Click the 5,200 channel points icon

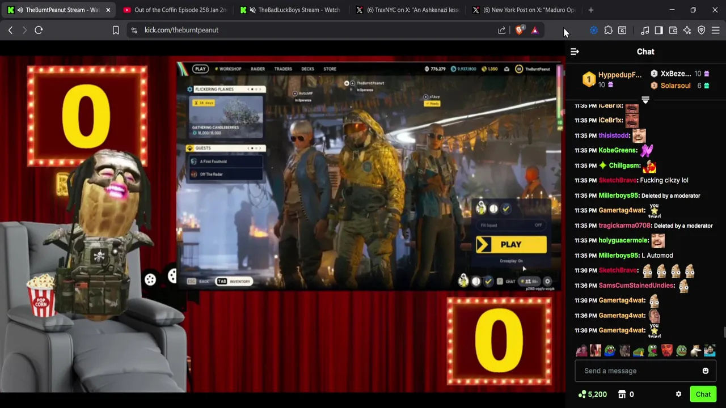(583, 394)
